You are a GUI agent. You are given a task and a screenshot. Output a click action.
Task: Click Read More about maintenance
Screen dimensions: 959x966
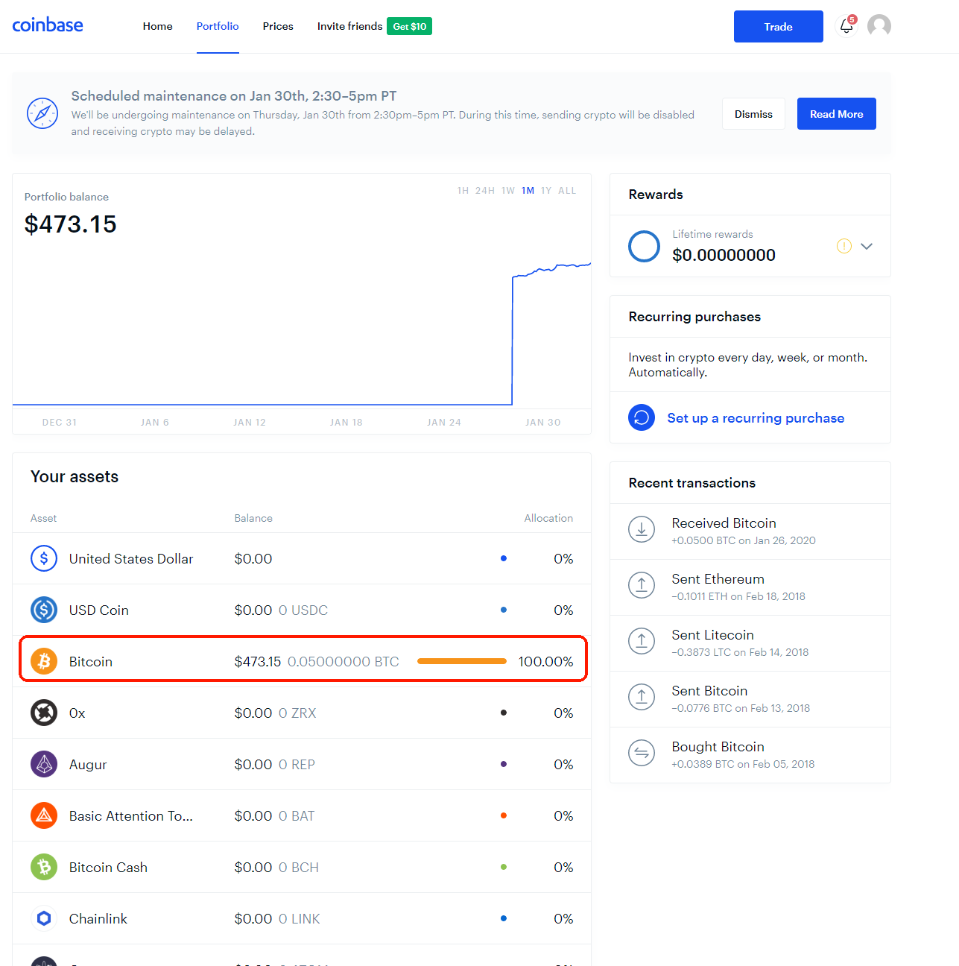[837, 114]
